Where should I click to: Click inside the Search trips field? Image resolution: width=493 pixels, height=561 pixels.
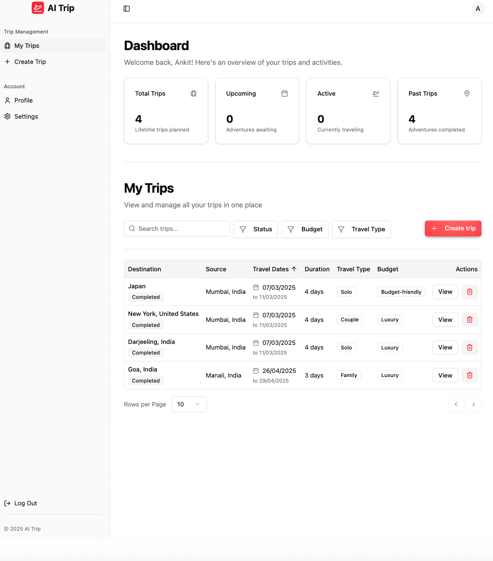pos(177,228)
